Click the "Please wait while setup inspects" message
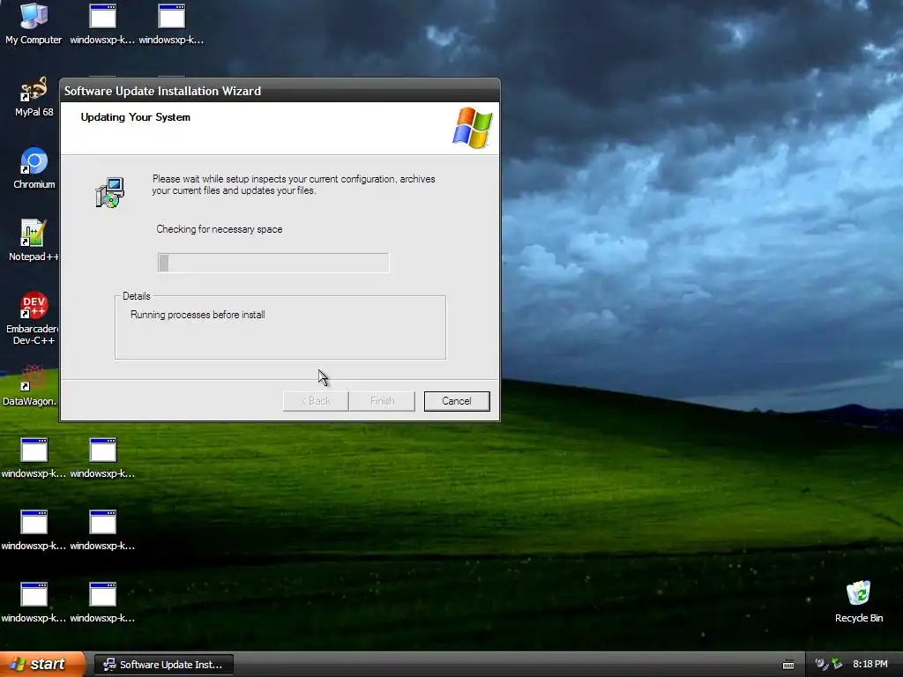 pos(294,185)
